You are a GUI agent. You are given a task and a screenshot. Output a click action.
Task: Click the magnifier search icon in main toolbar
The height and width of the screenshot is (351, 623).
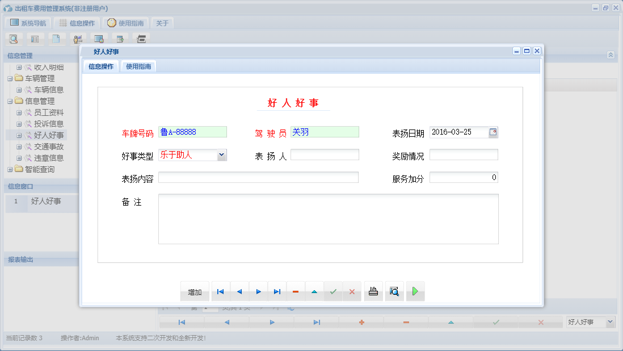click(x=14, y=39)
